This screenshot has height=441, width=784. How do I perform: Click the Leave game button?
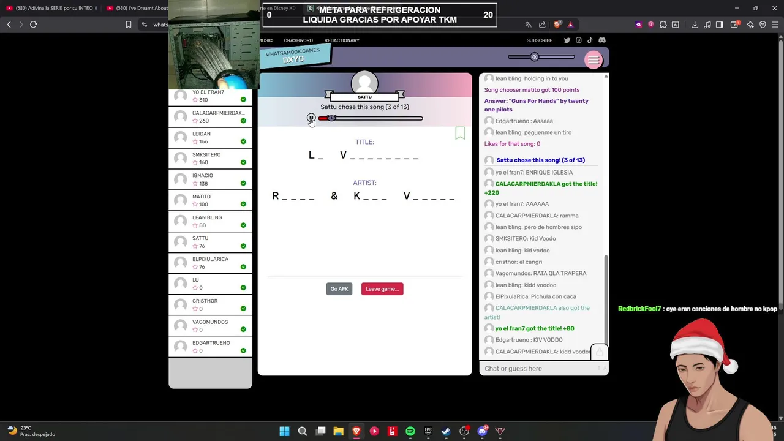pos(382,289)
